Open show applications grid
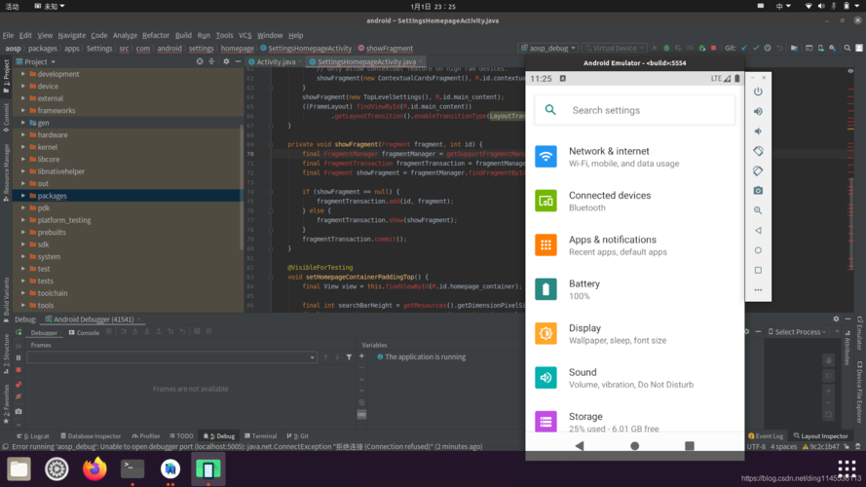The height and width of the screenshot is (487, 866). [x=847, y=468]
